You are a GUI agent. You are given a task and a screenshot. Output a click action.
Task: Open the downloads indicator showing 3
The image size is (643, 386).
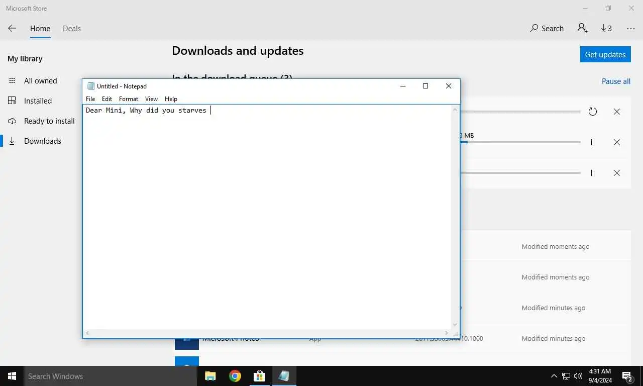606,29
